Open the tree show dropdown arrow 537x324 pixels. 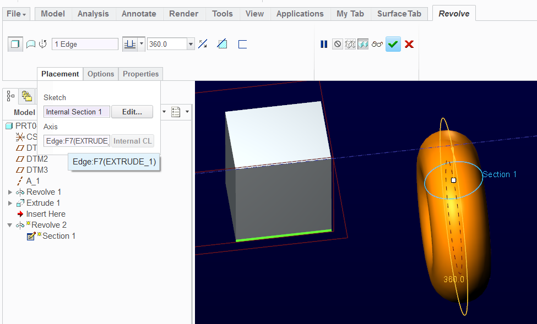coord(187,112)
